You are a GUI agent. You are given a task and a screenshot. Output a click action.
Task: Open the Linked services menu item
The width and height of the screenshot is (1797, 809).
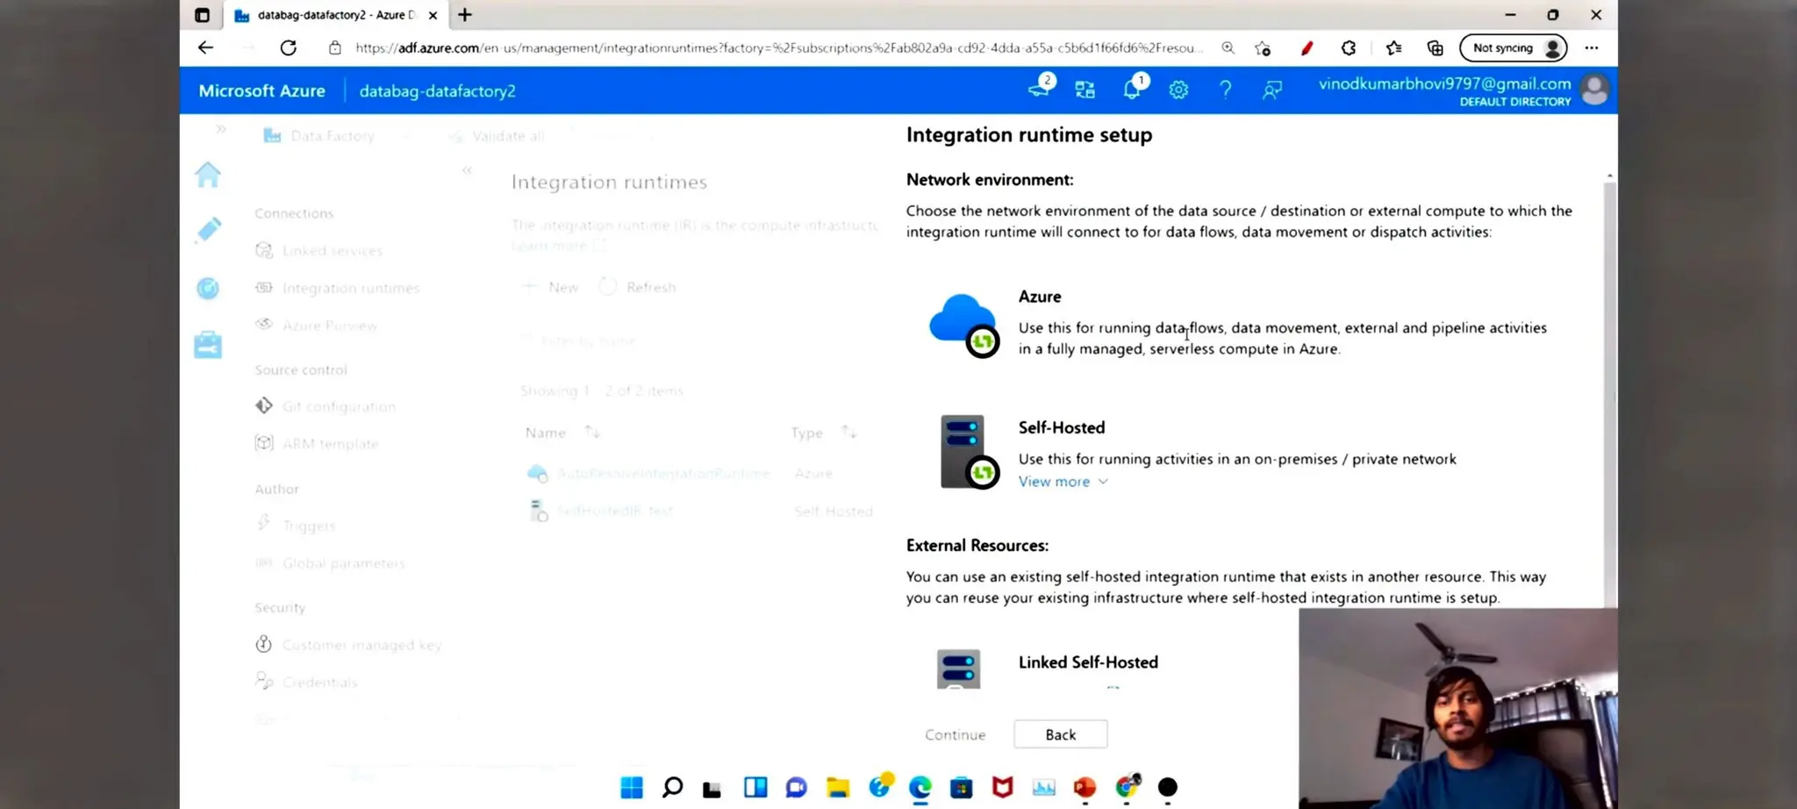[319, 251]
